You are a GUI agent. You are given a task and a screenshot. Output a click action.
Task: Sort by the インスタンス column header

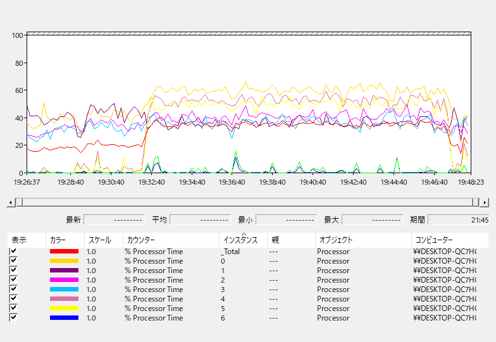click(240, 240)
